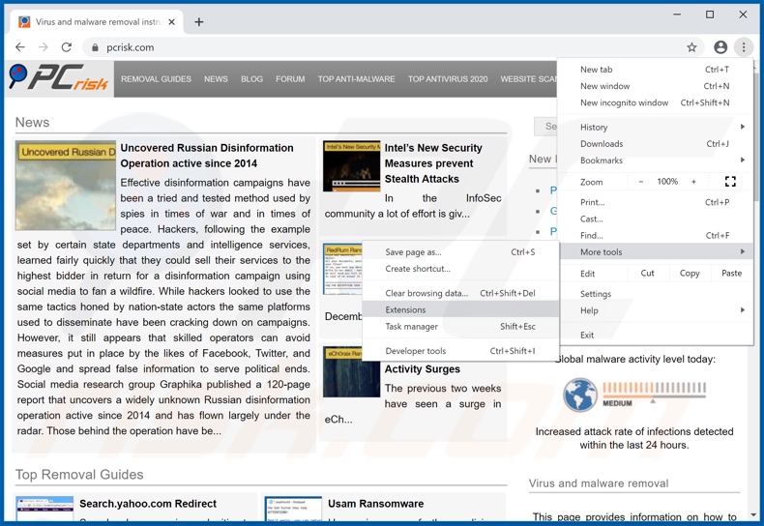The image size is (764, 526).
Task: Close the pcrisk browser tab
Action: coord(172,21)
